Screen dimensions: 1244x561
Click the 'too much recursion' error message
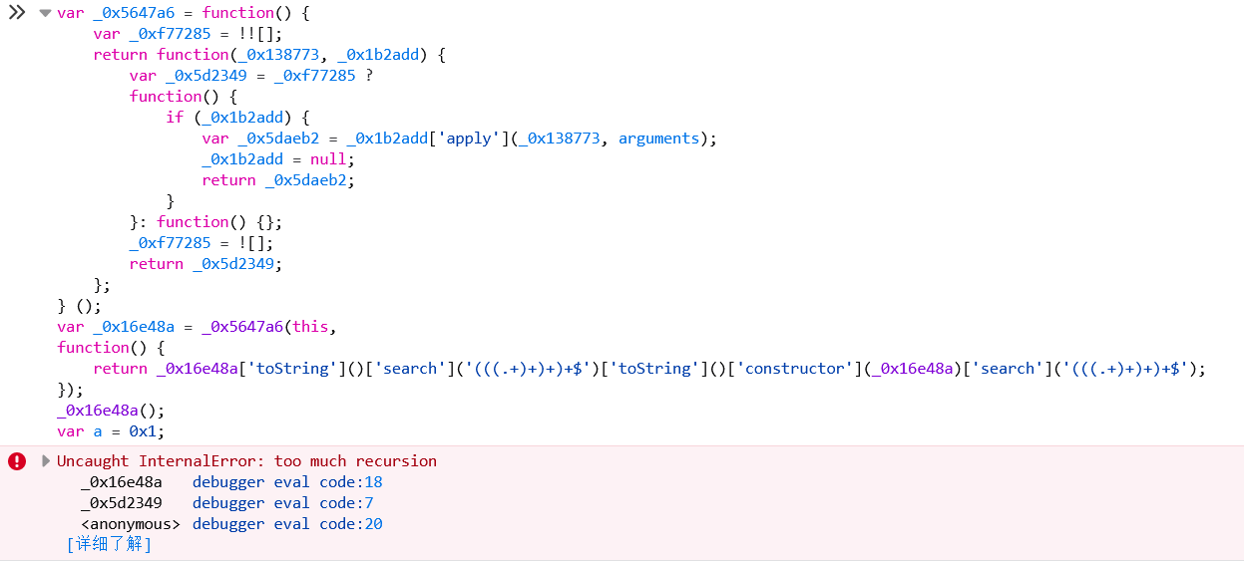pos(355,461)
